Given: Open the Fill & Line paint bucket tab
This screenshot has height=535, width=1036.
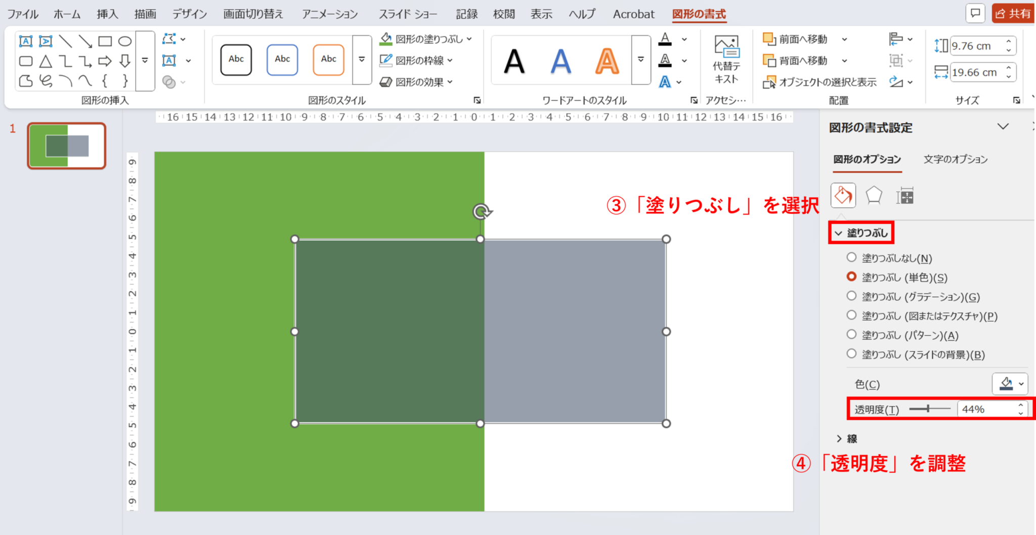Looking at the screenshot, I should (x=843, y=196).
